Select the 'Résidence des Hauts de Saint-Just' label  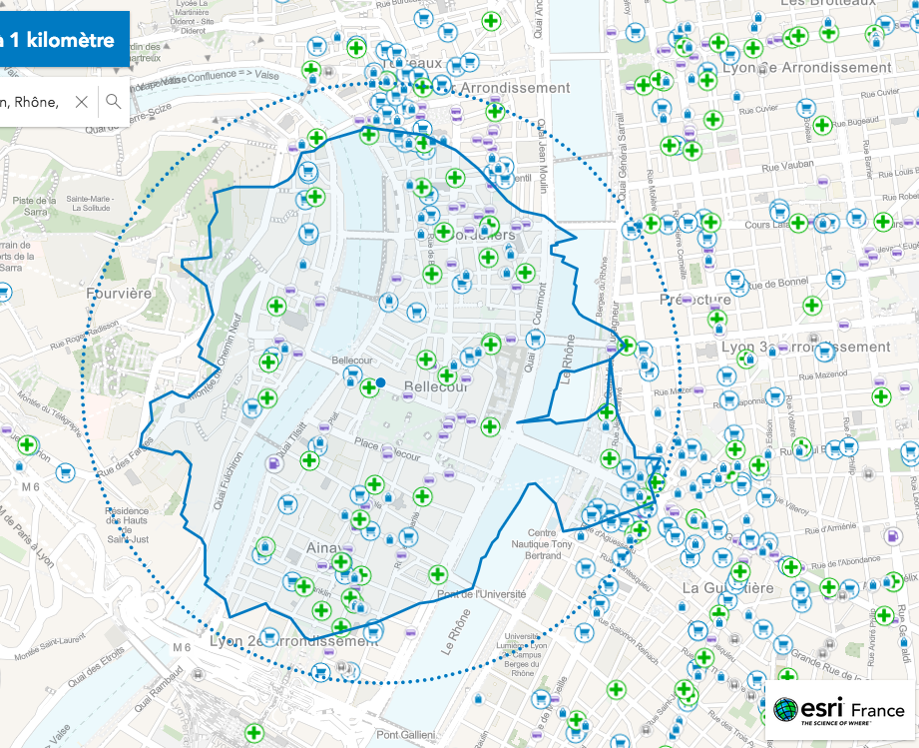(x=127, y=525)
